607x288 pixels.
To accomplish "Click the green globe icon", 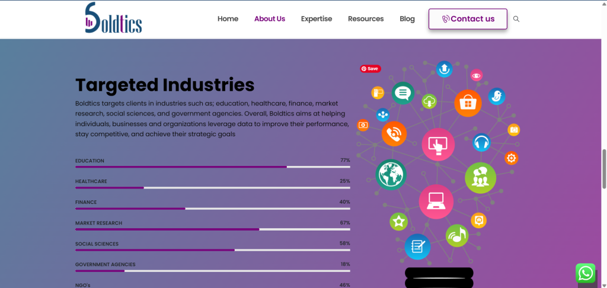I will click(x=391, y=175).
